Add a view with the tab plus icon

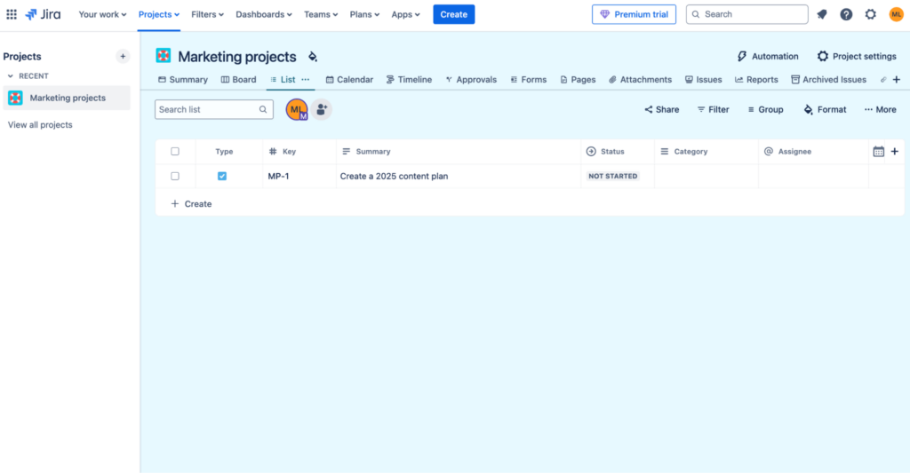[897, 79]
